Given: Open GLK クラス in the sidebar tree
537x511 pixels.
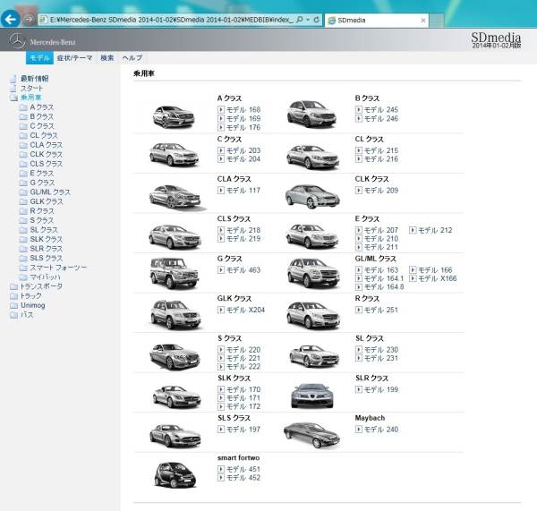Looking at the screenshot, I should pos(47,201).
